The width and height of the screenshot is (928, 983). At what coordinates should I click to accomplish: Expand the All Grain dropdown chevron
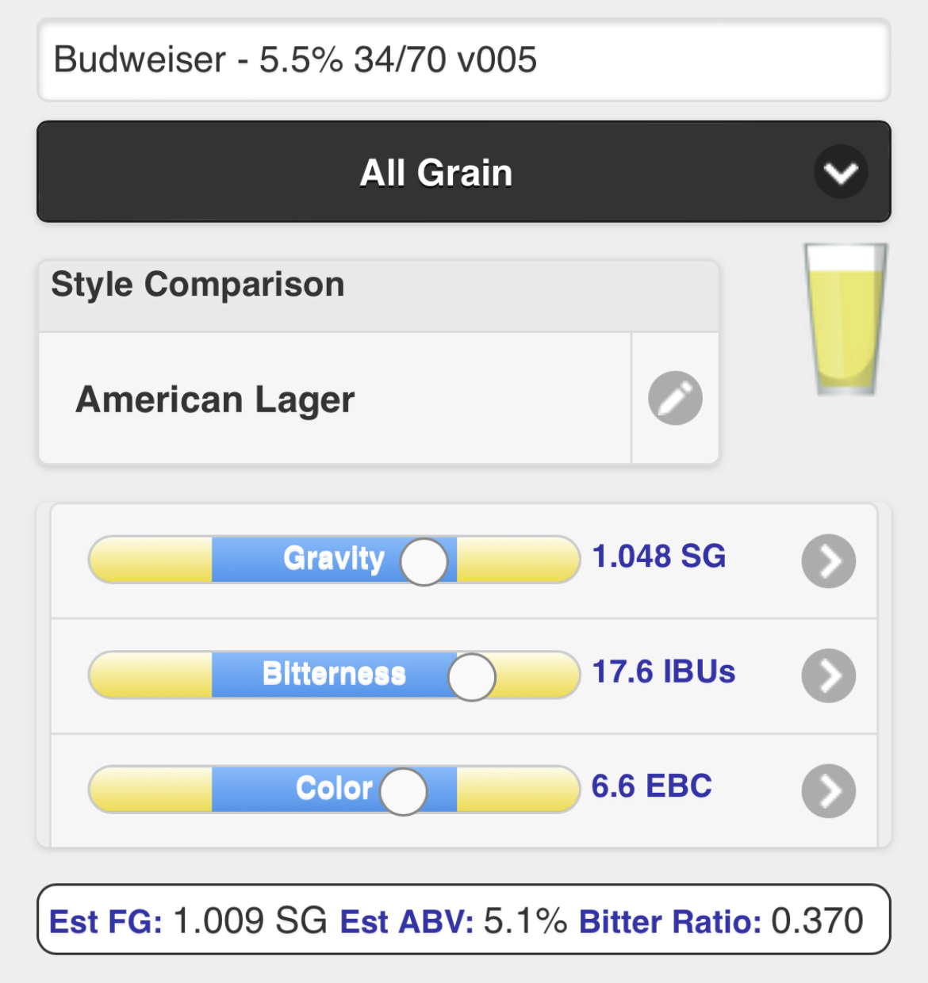841,171
